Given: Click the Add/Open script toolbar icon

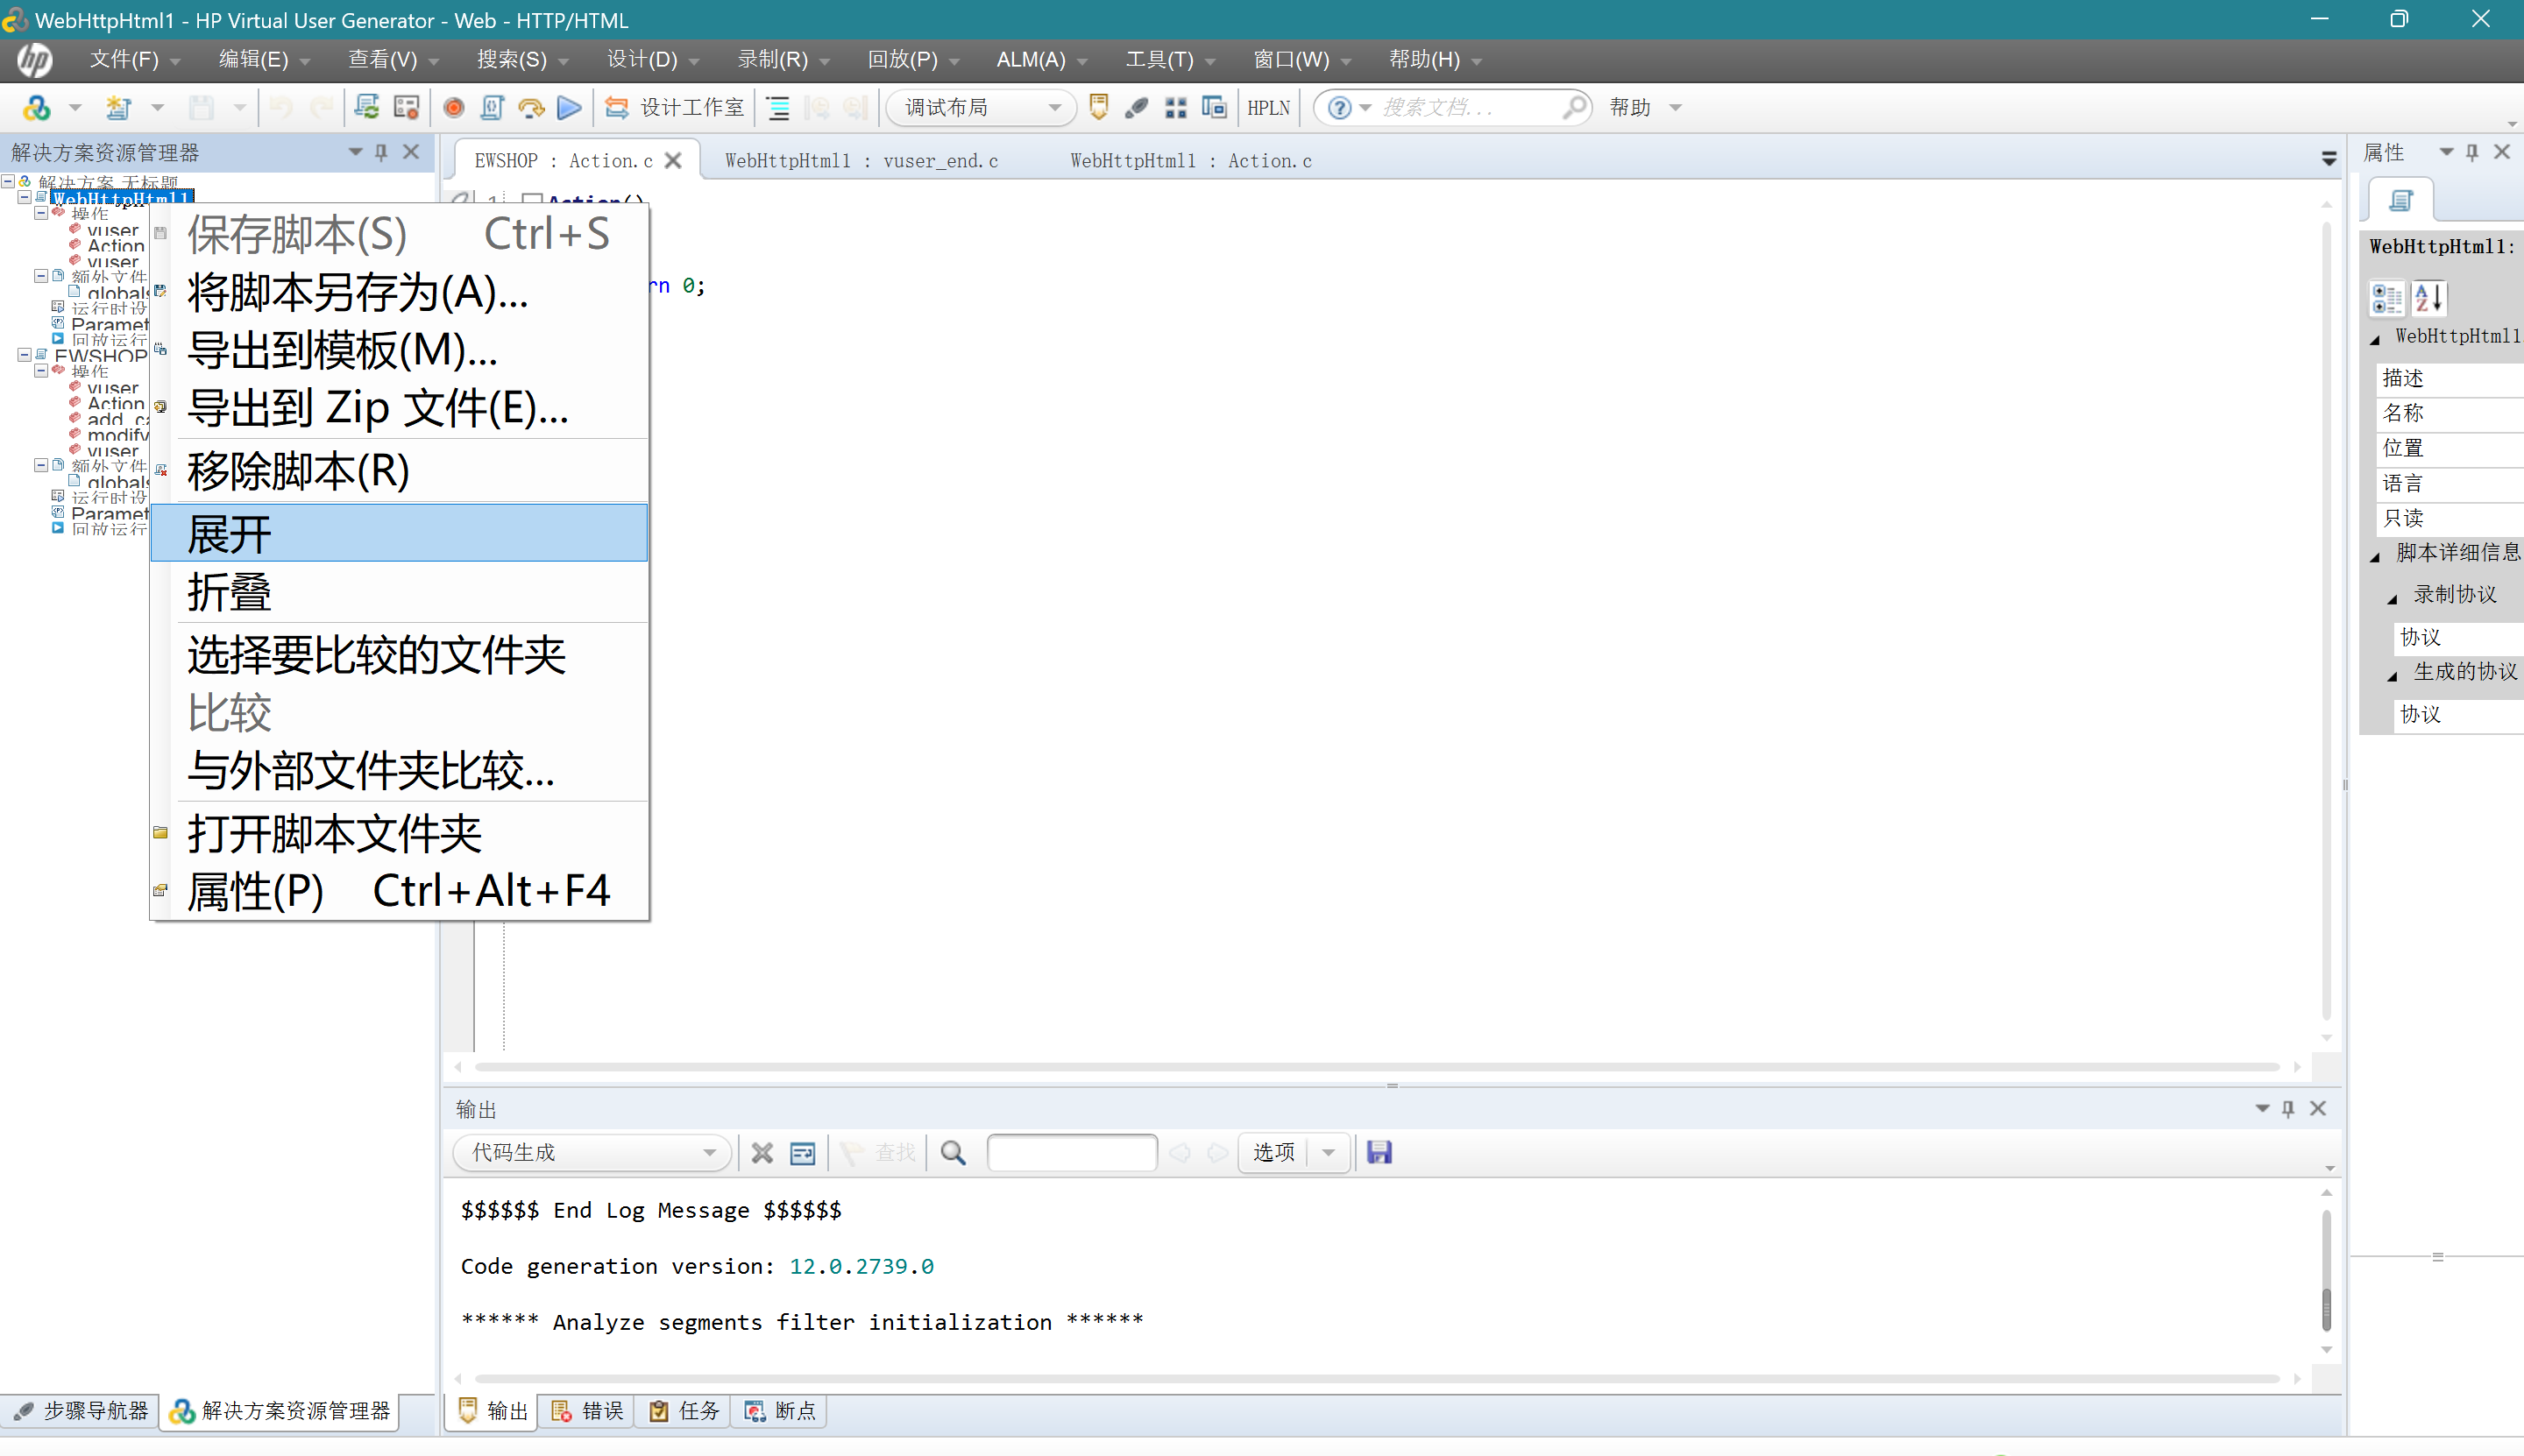Looking at the screenshot, I should [x=119, y=107].
